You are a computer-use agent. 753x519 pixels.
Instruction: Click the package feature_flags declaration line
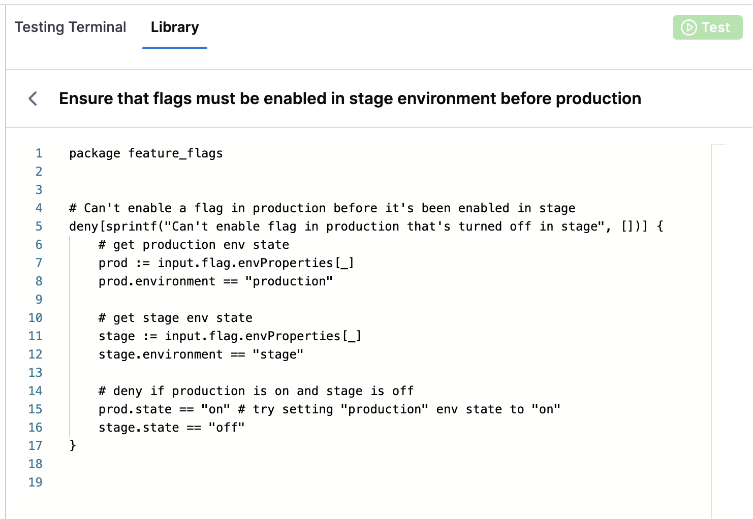pyautogui.click(x=146, y=153)
